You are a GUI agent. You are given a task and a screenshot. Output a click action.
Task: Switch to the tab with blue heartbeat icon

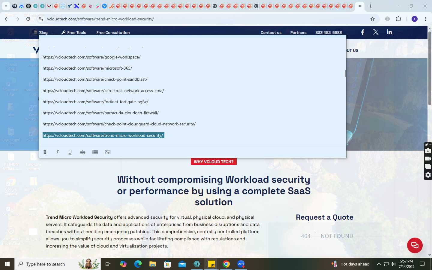[104, 6]
